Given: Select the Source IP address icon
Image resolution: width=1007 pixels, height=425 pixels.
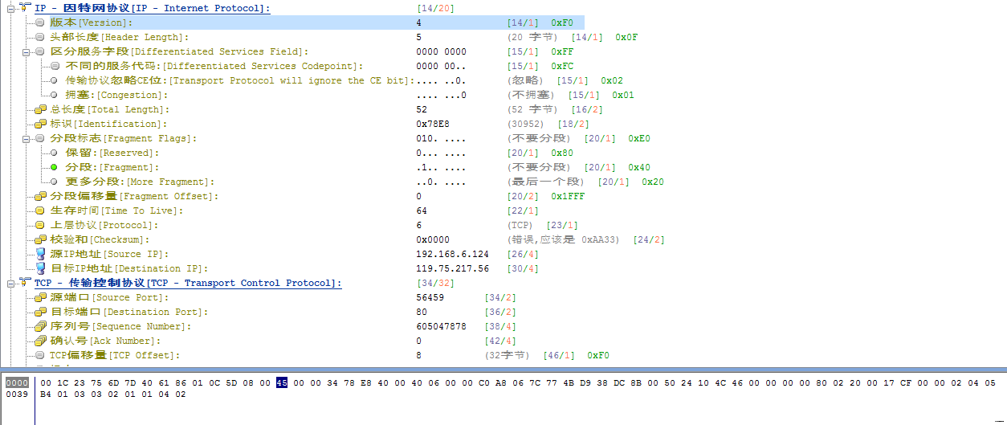Looking at the screenshot, I should click(x=40, y=254).
